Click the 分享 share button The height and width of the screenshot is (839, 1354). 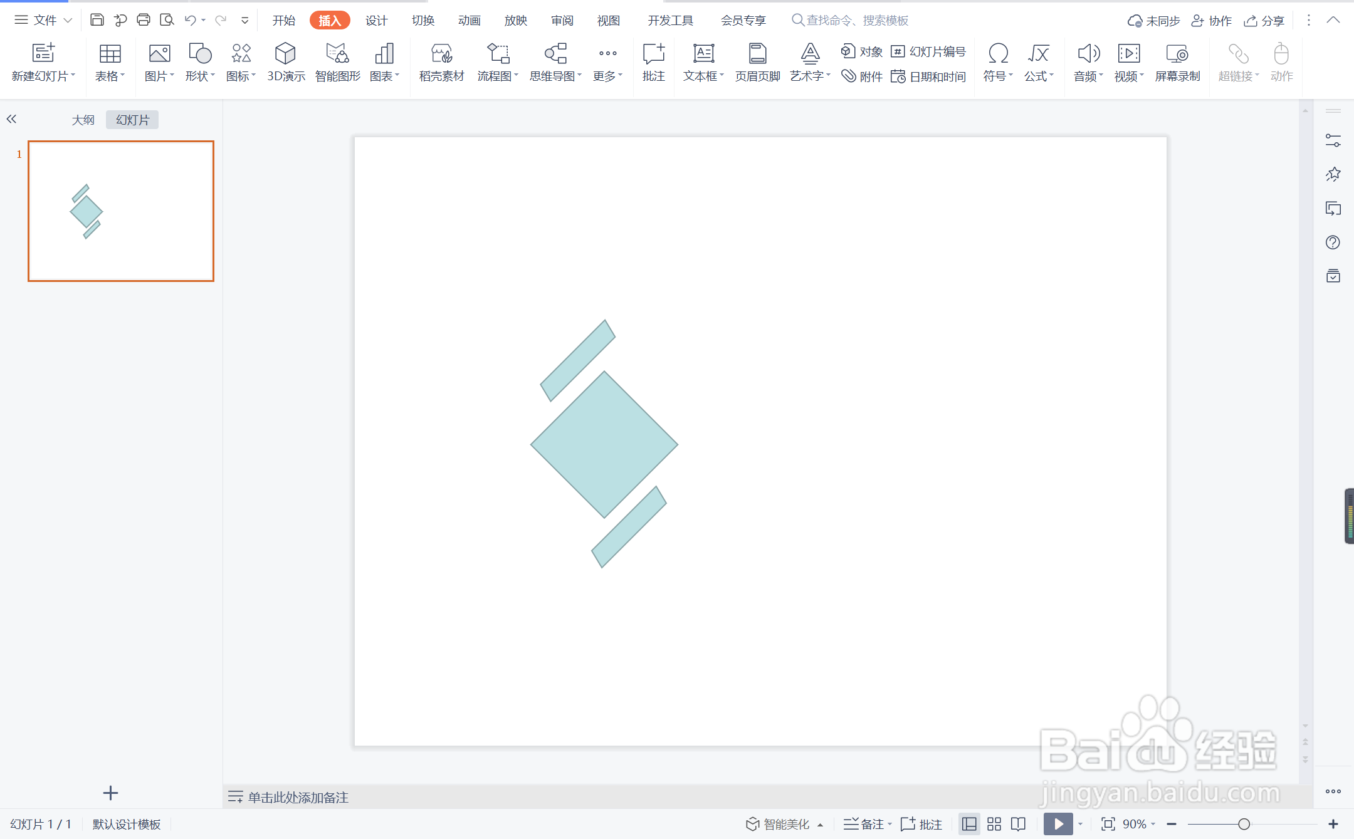[x=1264, y=21]
